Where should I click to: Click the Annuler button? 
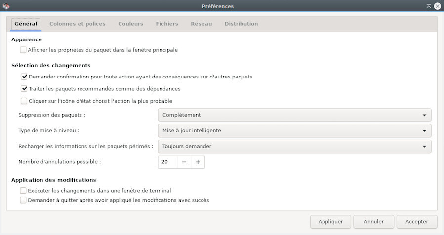(374, 222)
